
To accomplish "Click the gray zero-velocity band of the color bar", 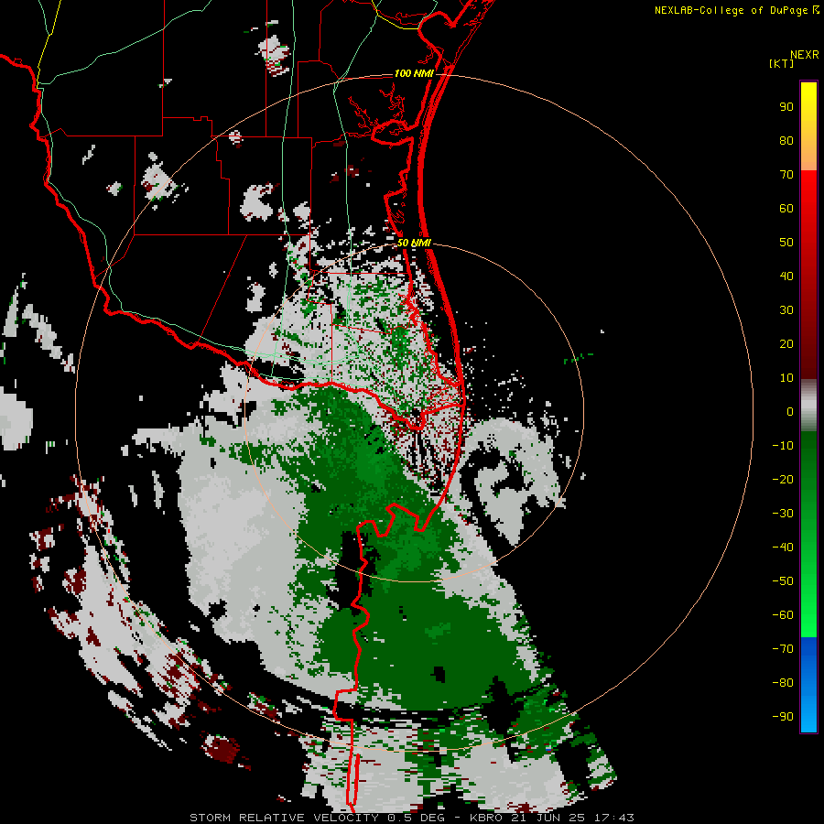I will coord(808,406).
